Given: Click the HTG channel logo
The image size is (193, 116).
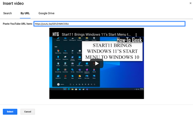Looking at the screenshot, I should (56, 34).
